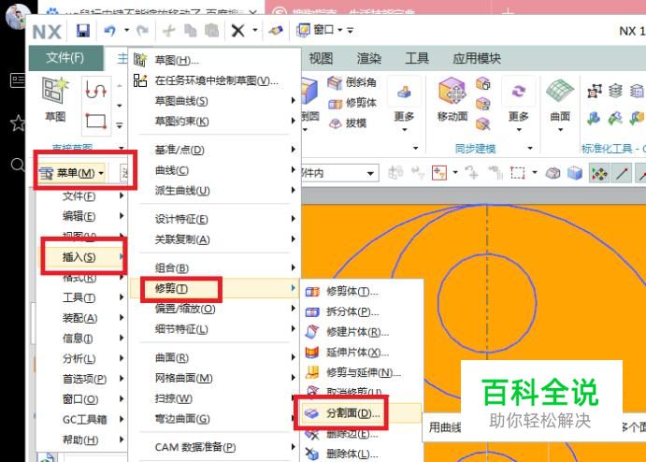Open the selection scope dropdown ending in 件内
This screenshot has height=462, width=646.
tap(339, 173)
